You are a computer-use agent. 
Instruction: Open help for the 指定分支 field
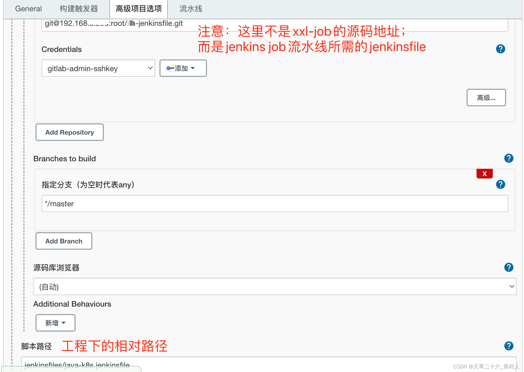click(501, 184)
